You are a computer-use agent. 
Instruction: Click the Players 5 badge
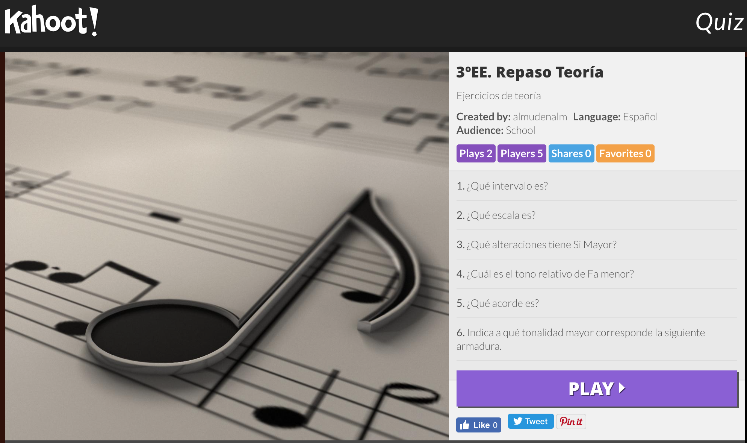[522, 153]
